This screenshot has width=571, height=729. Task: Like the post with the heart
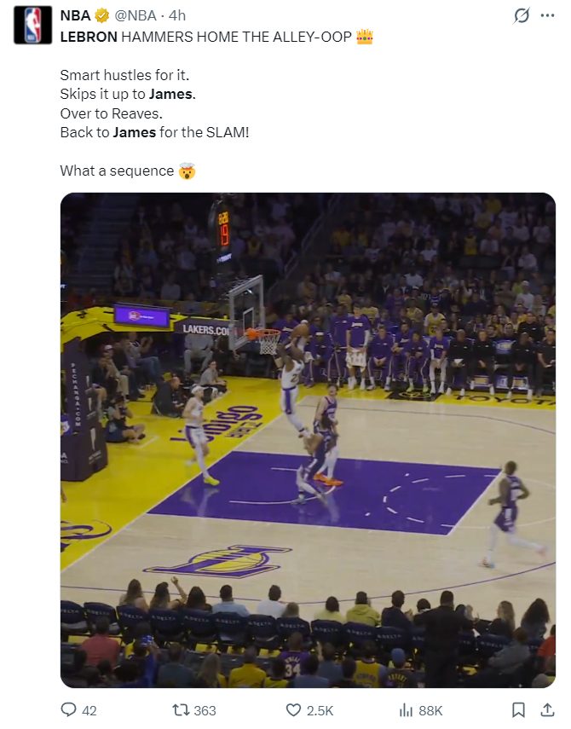click(293, 709)
